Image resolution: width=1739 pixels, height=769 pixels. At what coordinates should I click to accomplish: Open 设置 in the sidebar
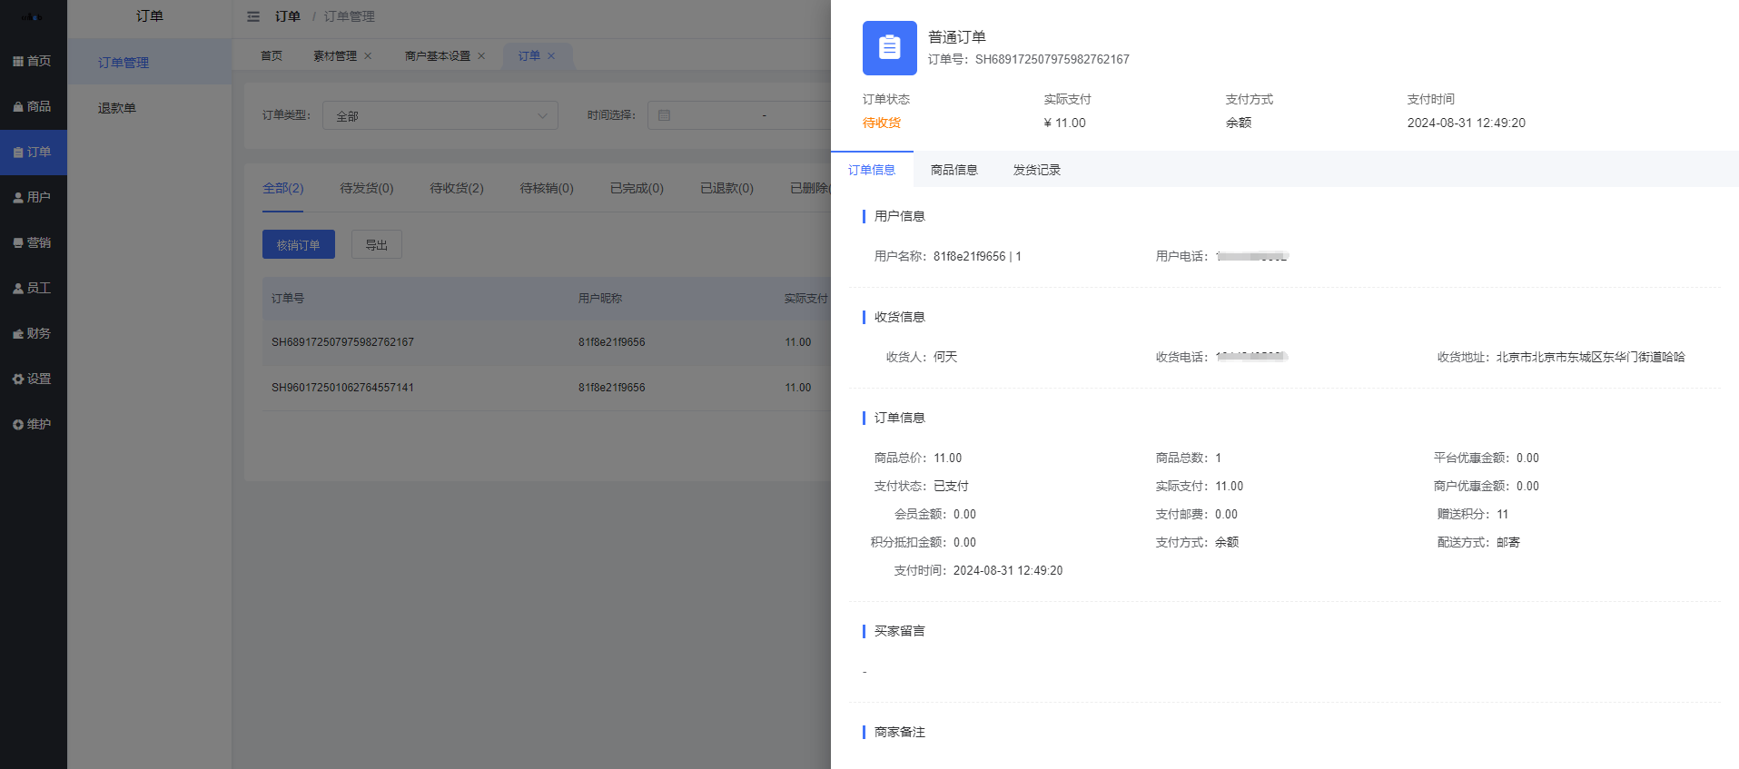(x=33, y=379)
